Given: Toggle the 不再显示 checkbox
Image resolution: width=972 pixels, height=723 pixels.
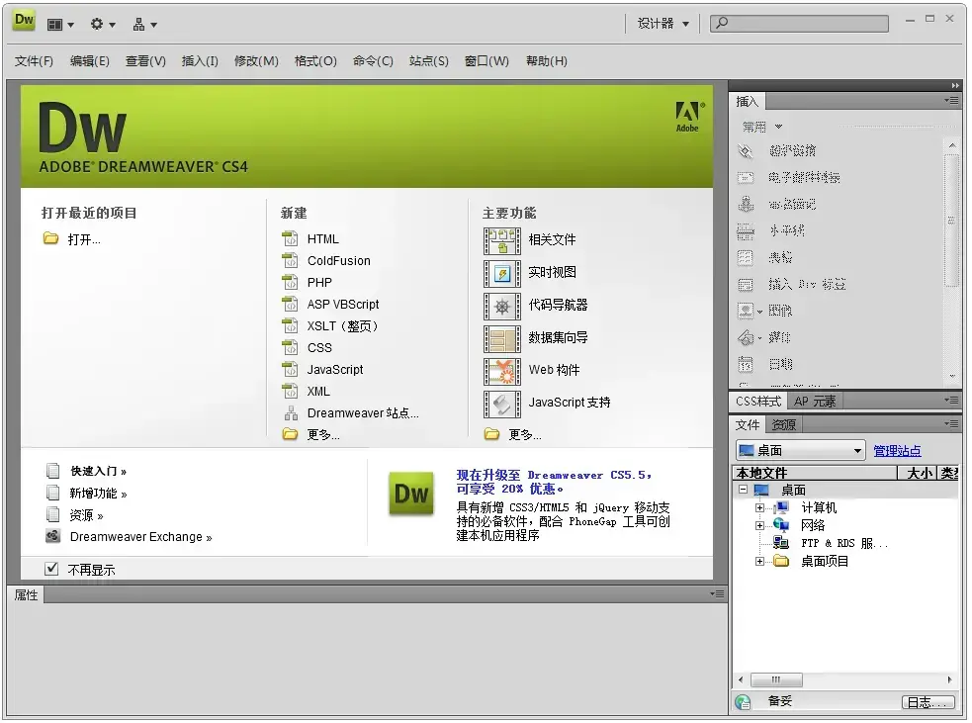Looking at the screenshot, I should [52, 568].
